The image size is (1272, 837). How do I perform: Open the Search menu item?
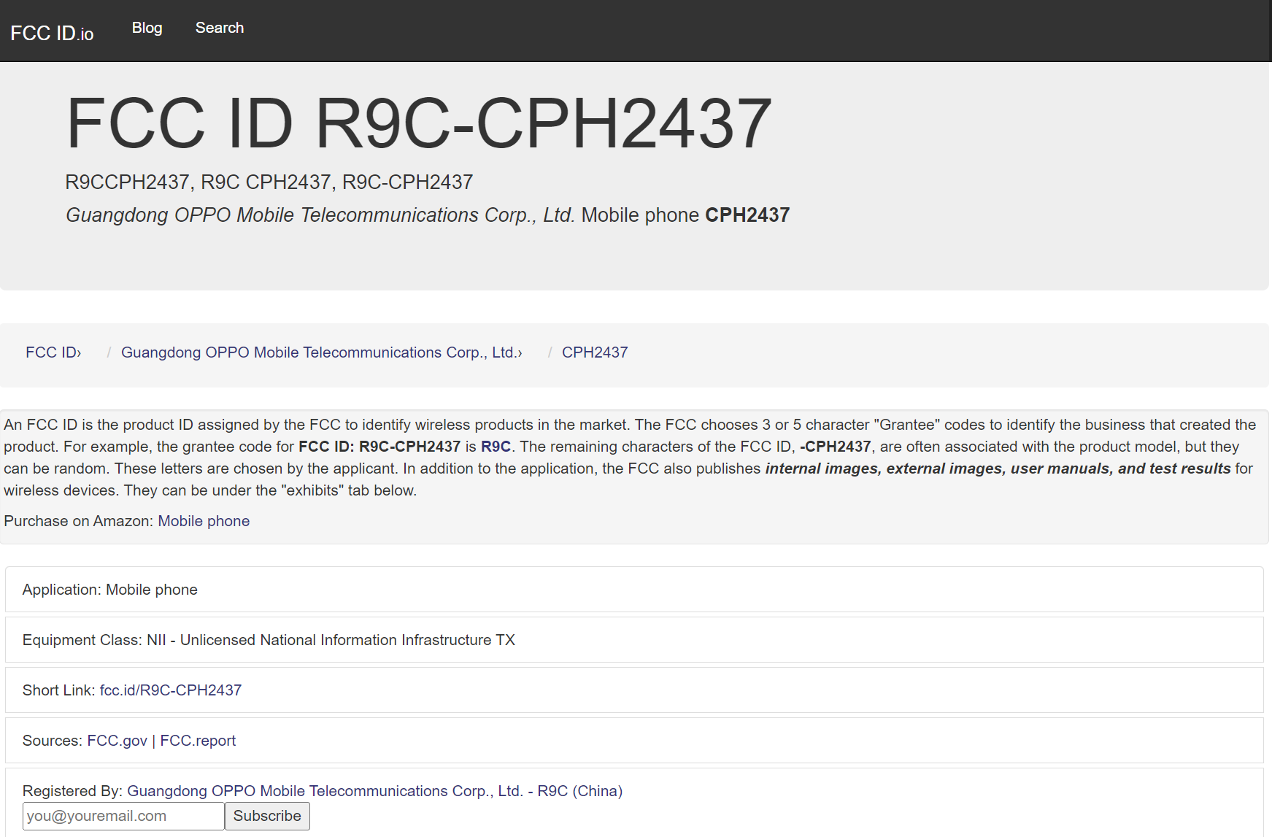point(220,28)
